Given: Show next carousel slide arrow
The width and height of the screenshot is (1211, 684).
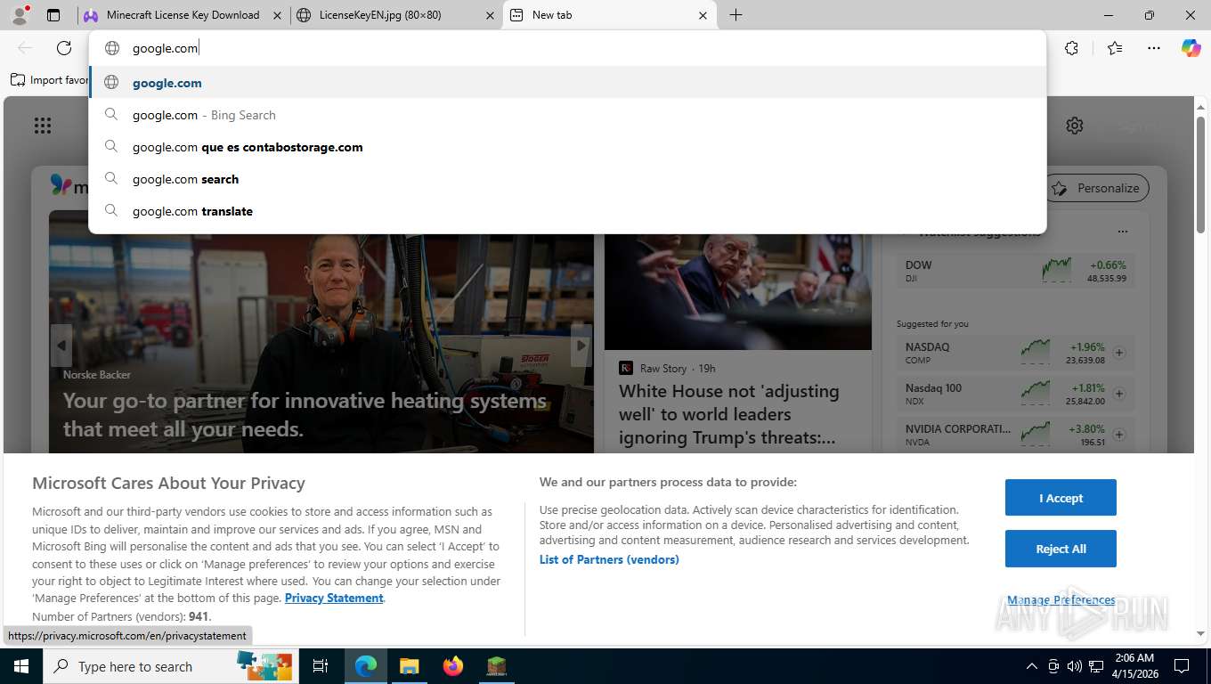Looking at the screenshot, I should point(581,346).
